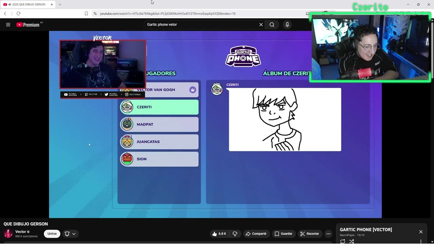The width and height of the screenshot is (434, 244).
Task: Close the QUE DIBUJO GERSON browser tab
Action: pyautogui.click(x=52, y=4)
